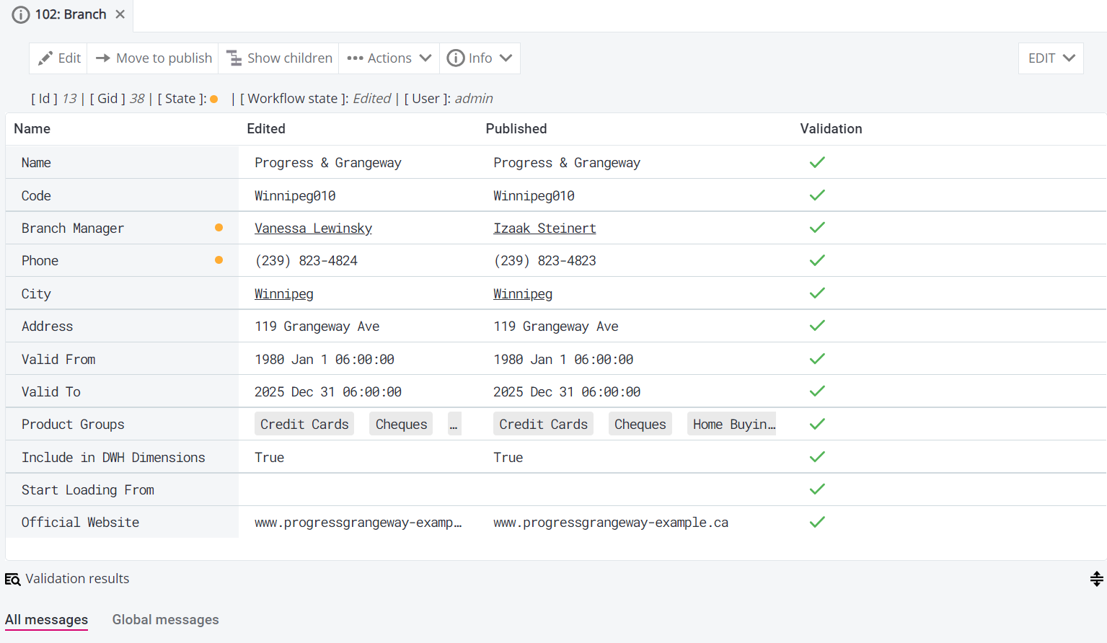
Task: Open the Vanessa Lewinsky link
Action: (x=313, y=229)
